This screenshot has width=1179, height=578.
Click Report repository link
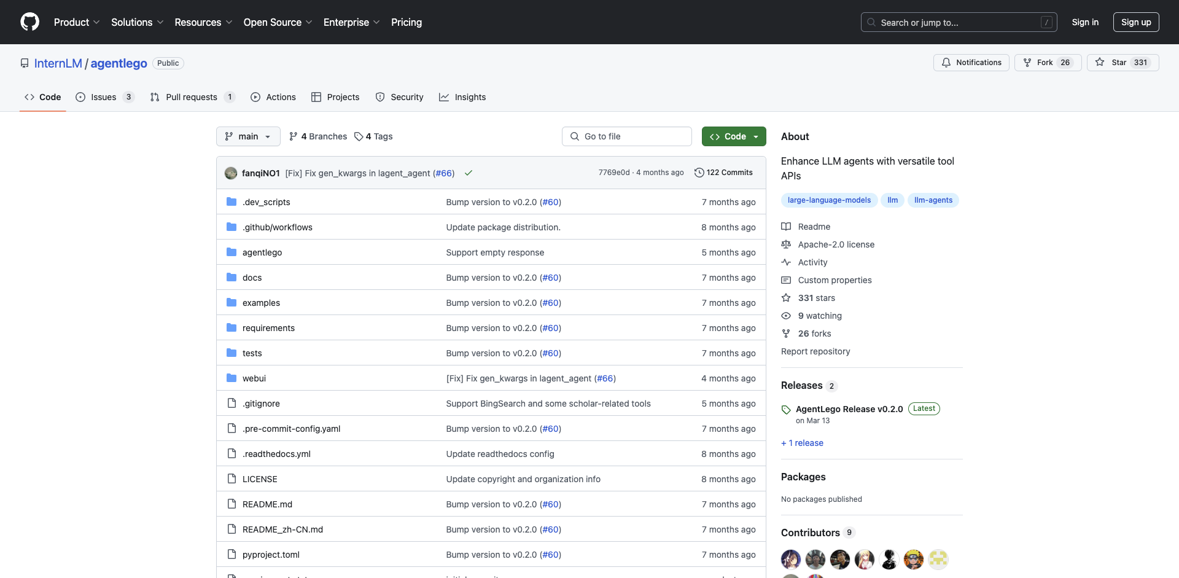(x=815, y=351)
